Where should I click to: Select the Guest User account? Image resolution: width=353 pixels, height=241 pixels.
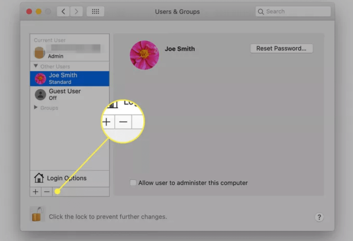[65, 94]
